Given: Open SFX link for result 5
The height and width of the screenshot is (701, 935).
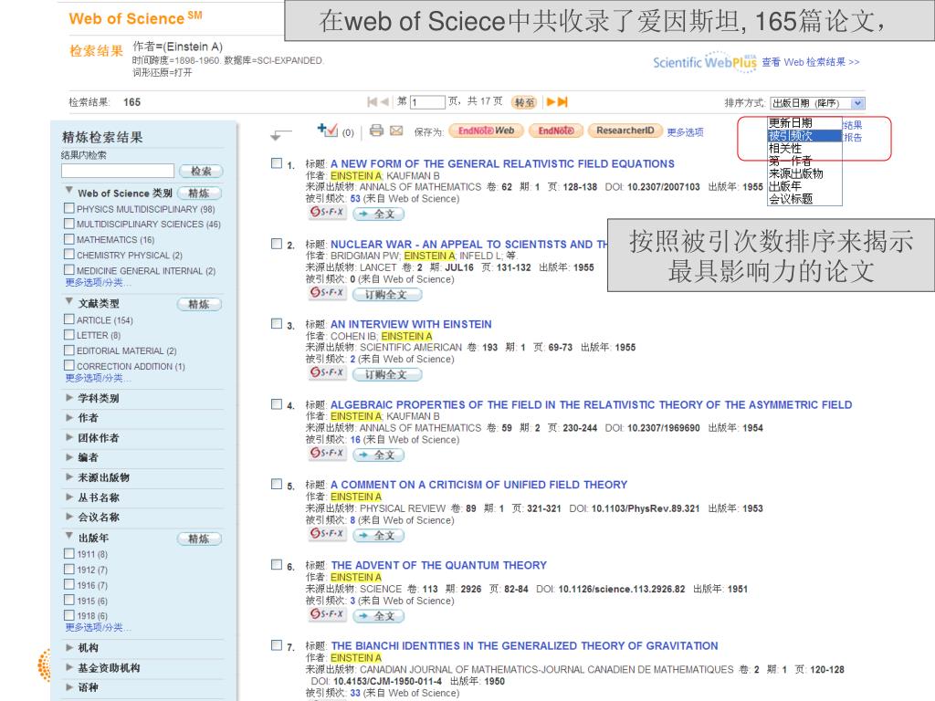Looking at the screenshot, I should 328,533.
